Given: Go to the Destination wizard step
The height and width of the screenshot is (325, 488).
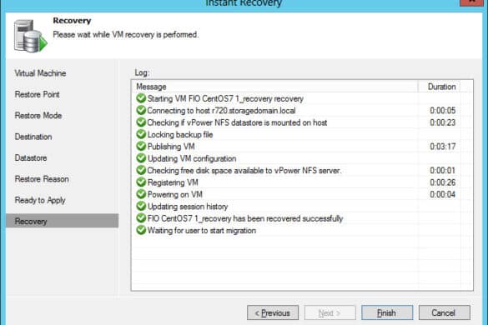Looking at the screenshot, I should coord(33,137).
